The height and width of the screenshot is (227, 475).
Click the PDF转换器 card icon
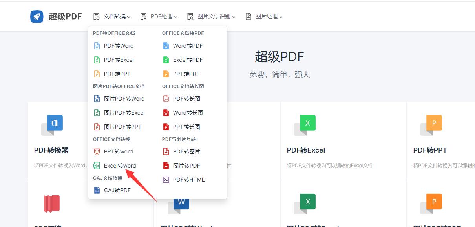tap(52, 125)
